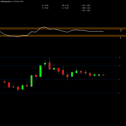Select the OL: 1.05 ratio text
This screenshot has height=126, width=126.
point(86,11)
